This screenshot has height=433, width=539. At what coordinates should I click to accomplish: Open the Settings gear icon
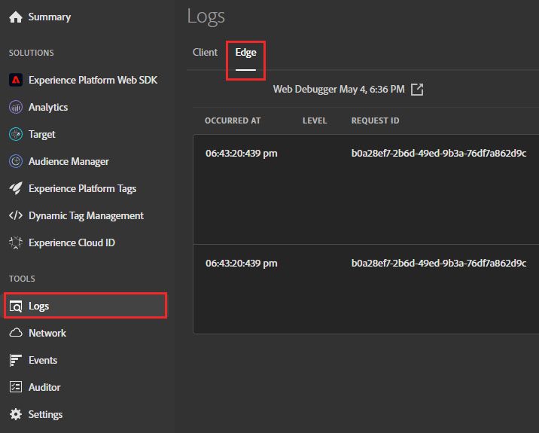tap(16, 414)
